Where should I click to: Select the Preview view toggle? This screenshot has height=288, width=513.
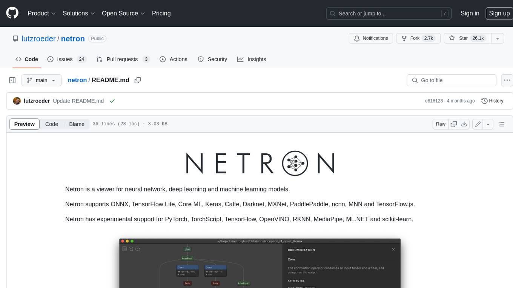coord(25,124)
